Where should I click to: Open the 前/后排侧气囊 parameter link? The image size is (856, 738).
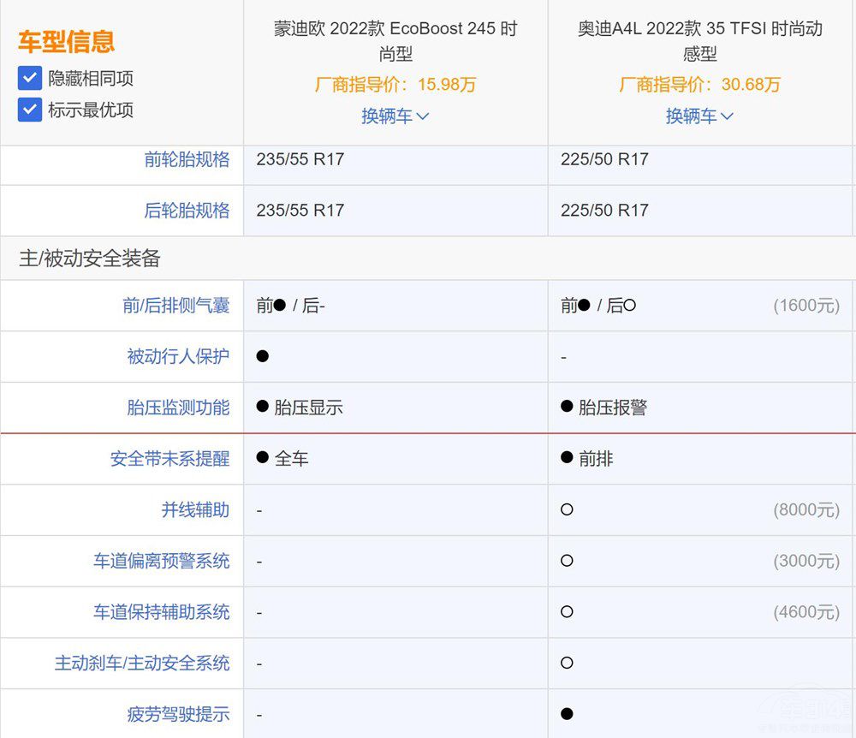click(x=175, y=306)
